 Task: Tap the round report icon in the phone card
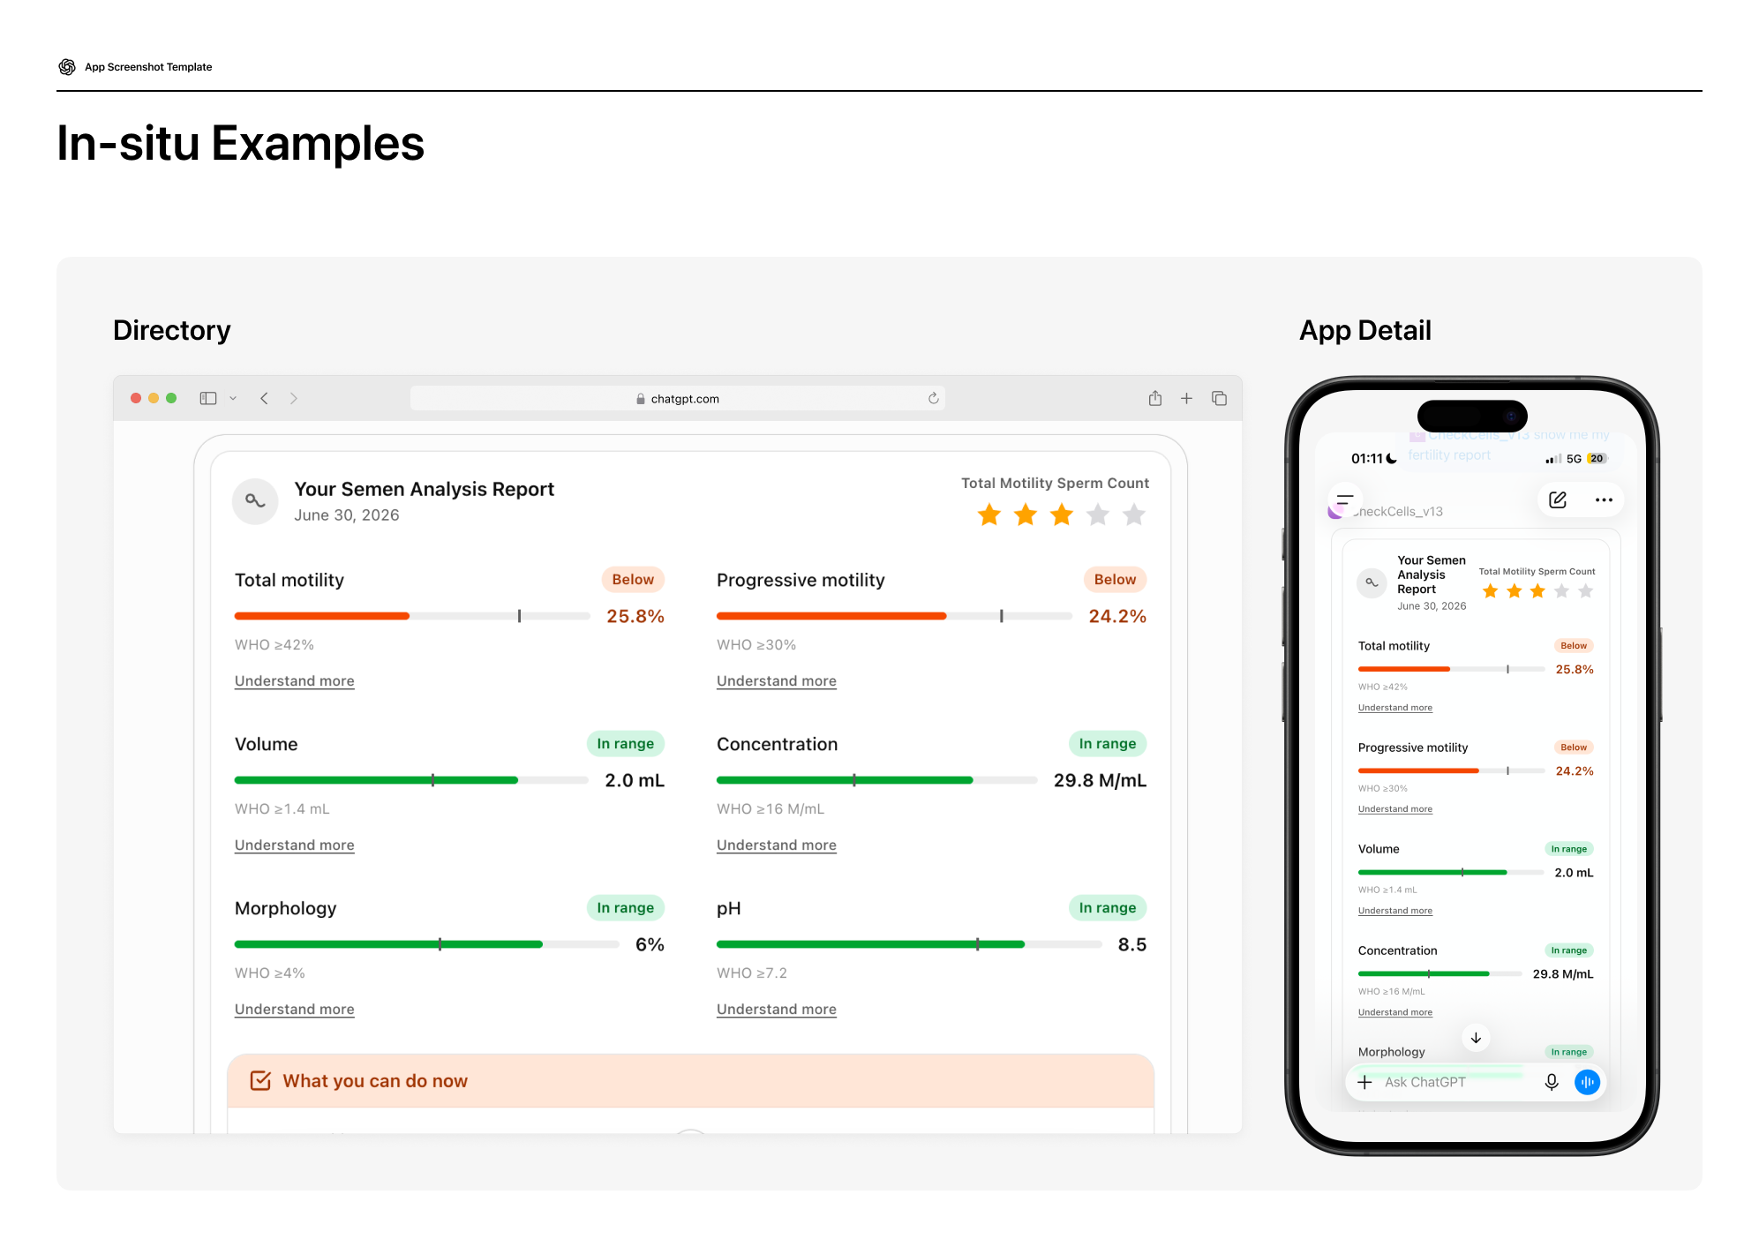1372,582
